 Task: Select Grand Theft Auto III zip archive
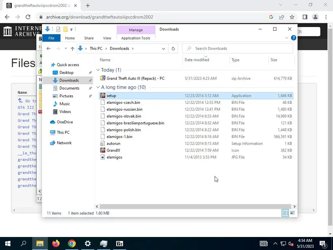pyautogui.click(x=136, y=78)
